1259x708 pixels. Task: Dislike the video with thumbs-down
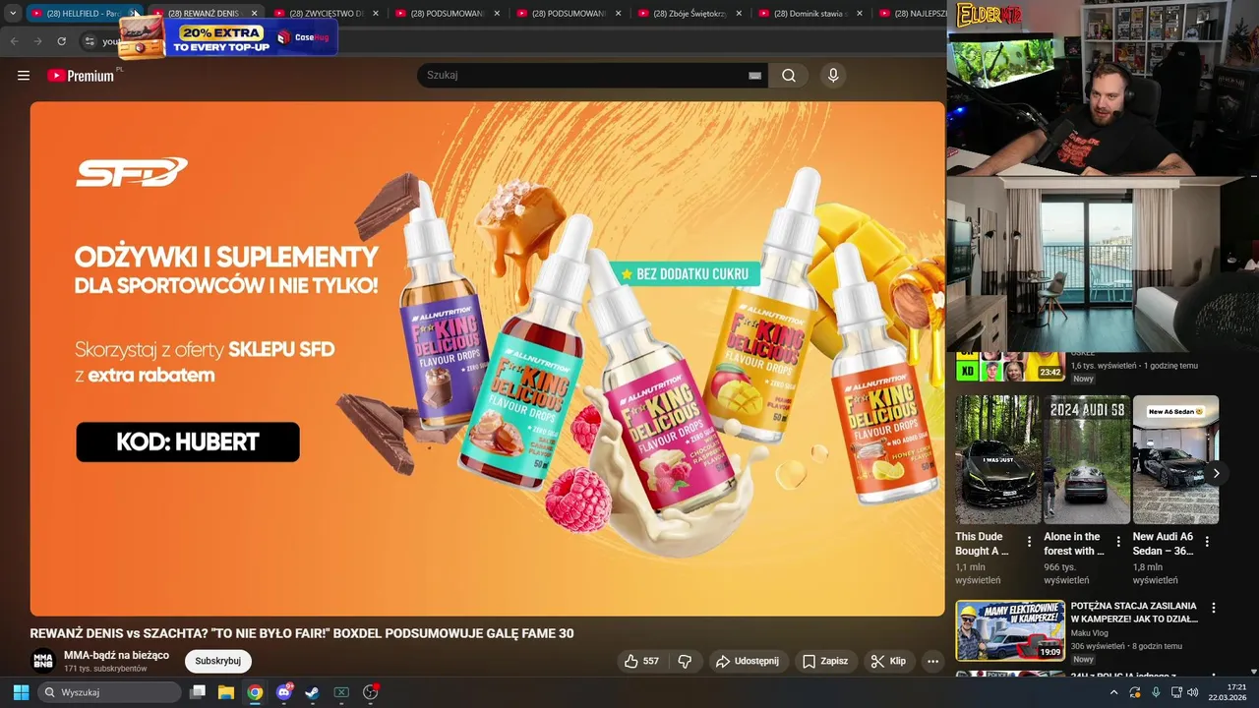686,661
